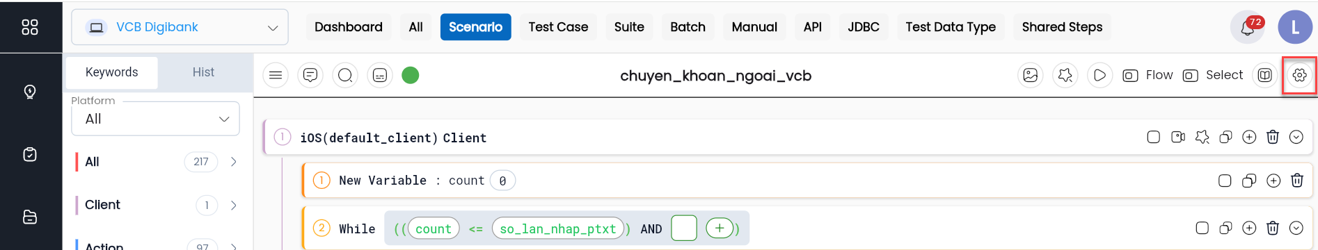Open the clipboard check sidebar icon
Viewport: 1318px width, 250px height.
30,154
